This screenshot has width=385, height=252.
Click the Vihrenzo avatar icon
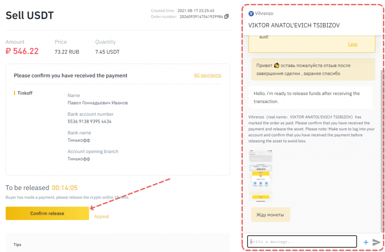(251, 14)
